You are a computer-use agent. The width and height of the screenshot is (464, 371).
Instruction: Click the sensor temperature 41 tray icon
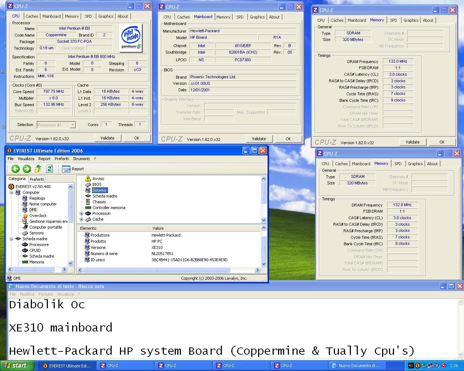click(x=411, y=366)
